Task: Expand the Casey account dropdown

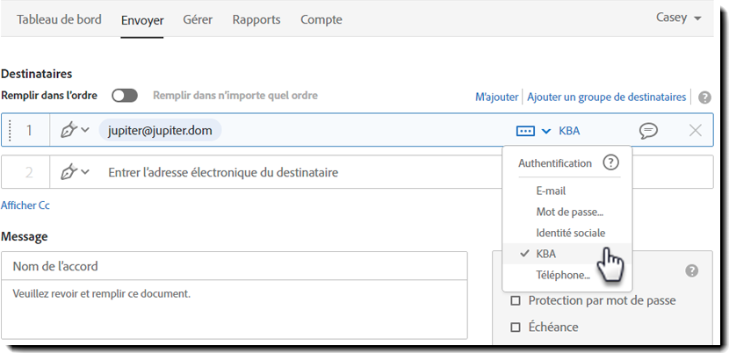Action: pos(679,18)
